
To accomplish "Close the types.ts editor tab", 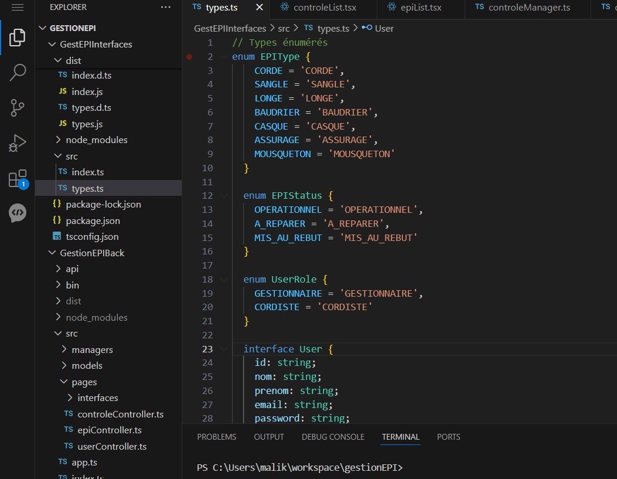I will click(x=260, y=7).
